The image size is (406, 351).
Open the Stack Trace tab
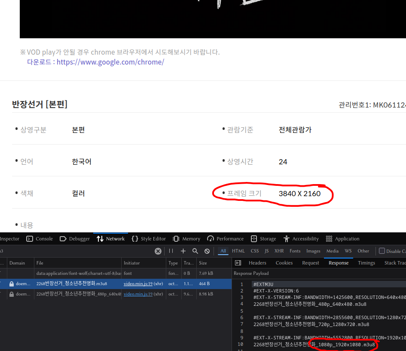pyautogui.click(x=395, y=263)
